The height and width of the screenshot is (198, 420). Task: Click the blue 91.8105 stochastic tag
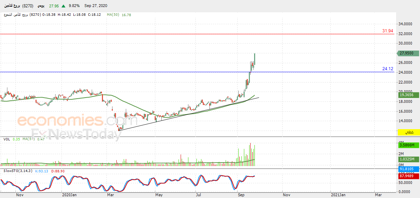point(409,169)
